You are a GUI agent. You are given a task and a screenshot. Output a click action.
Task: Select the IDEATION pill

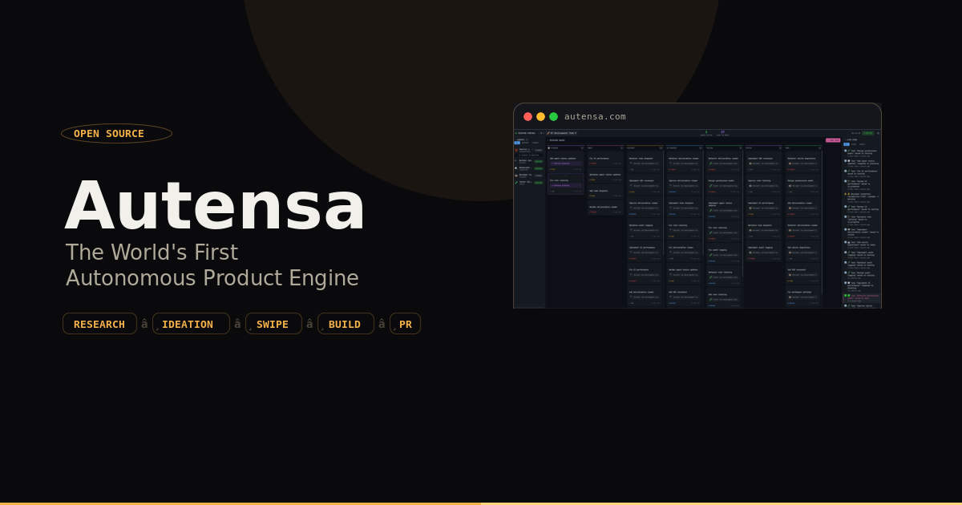click(191, 324)
